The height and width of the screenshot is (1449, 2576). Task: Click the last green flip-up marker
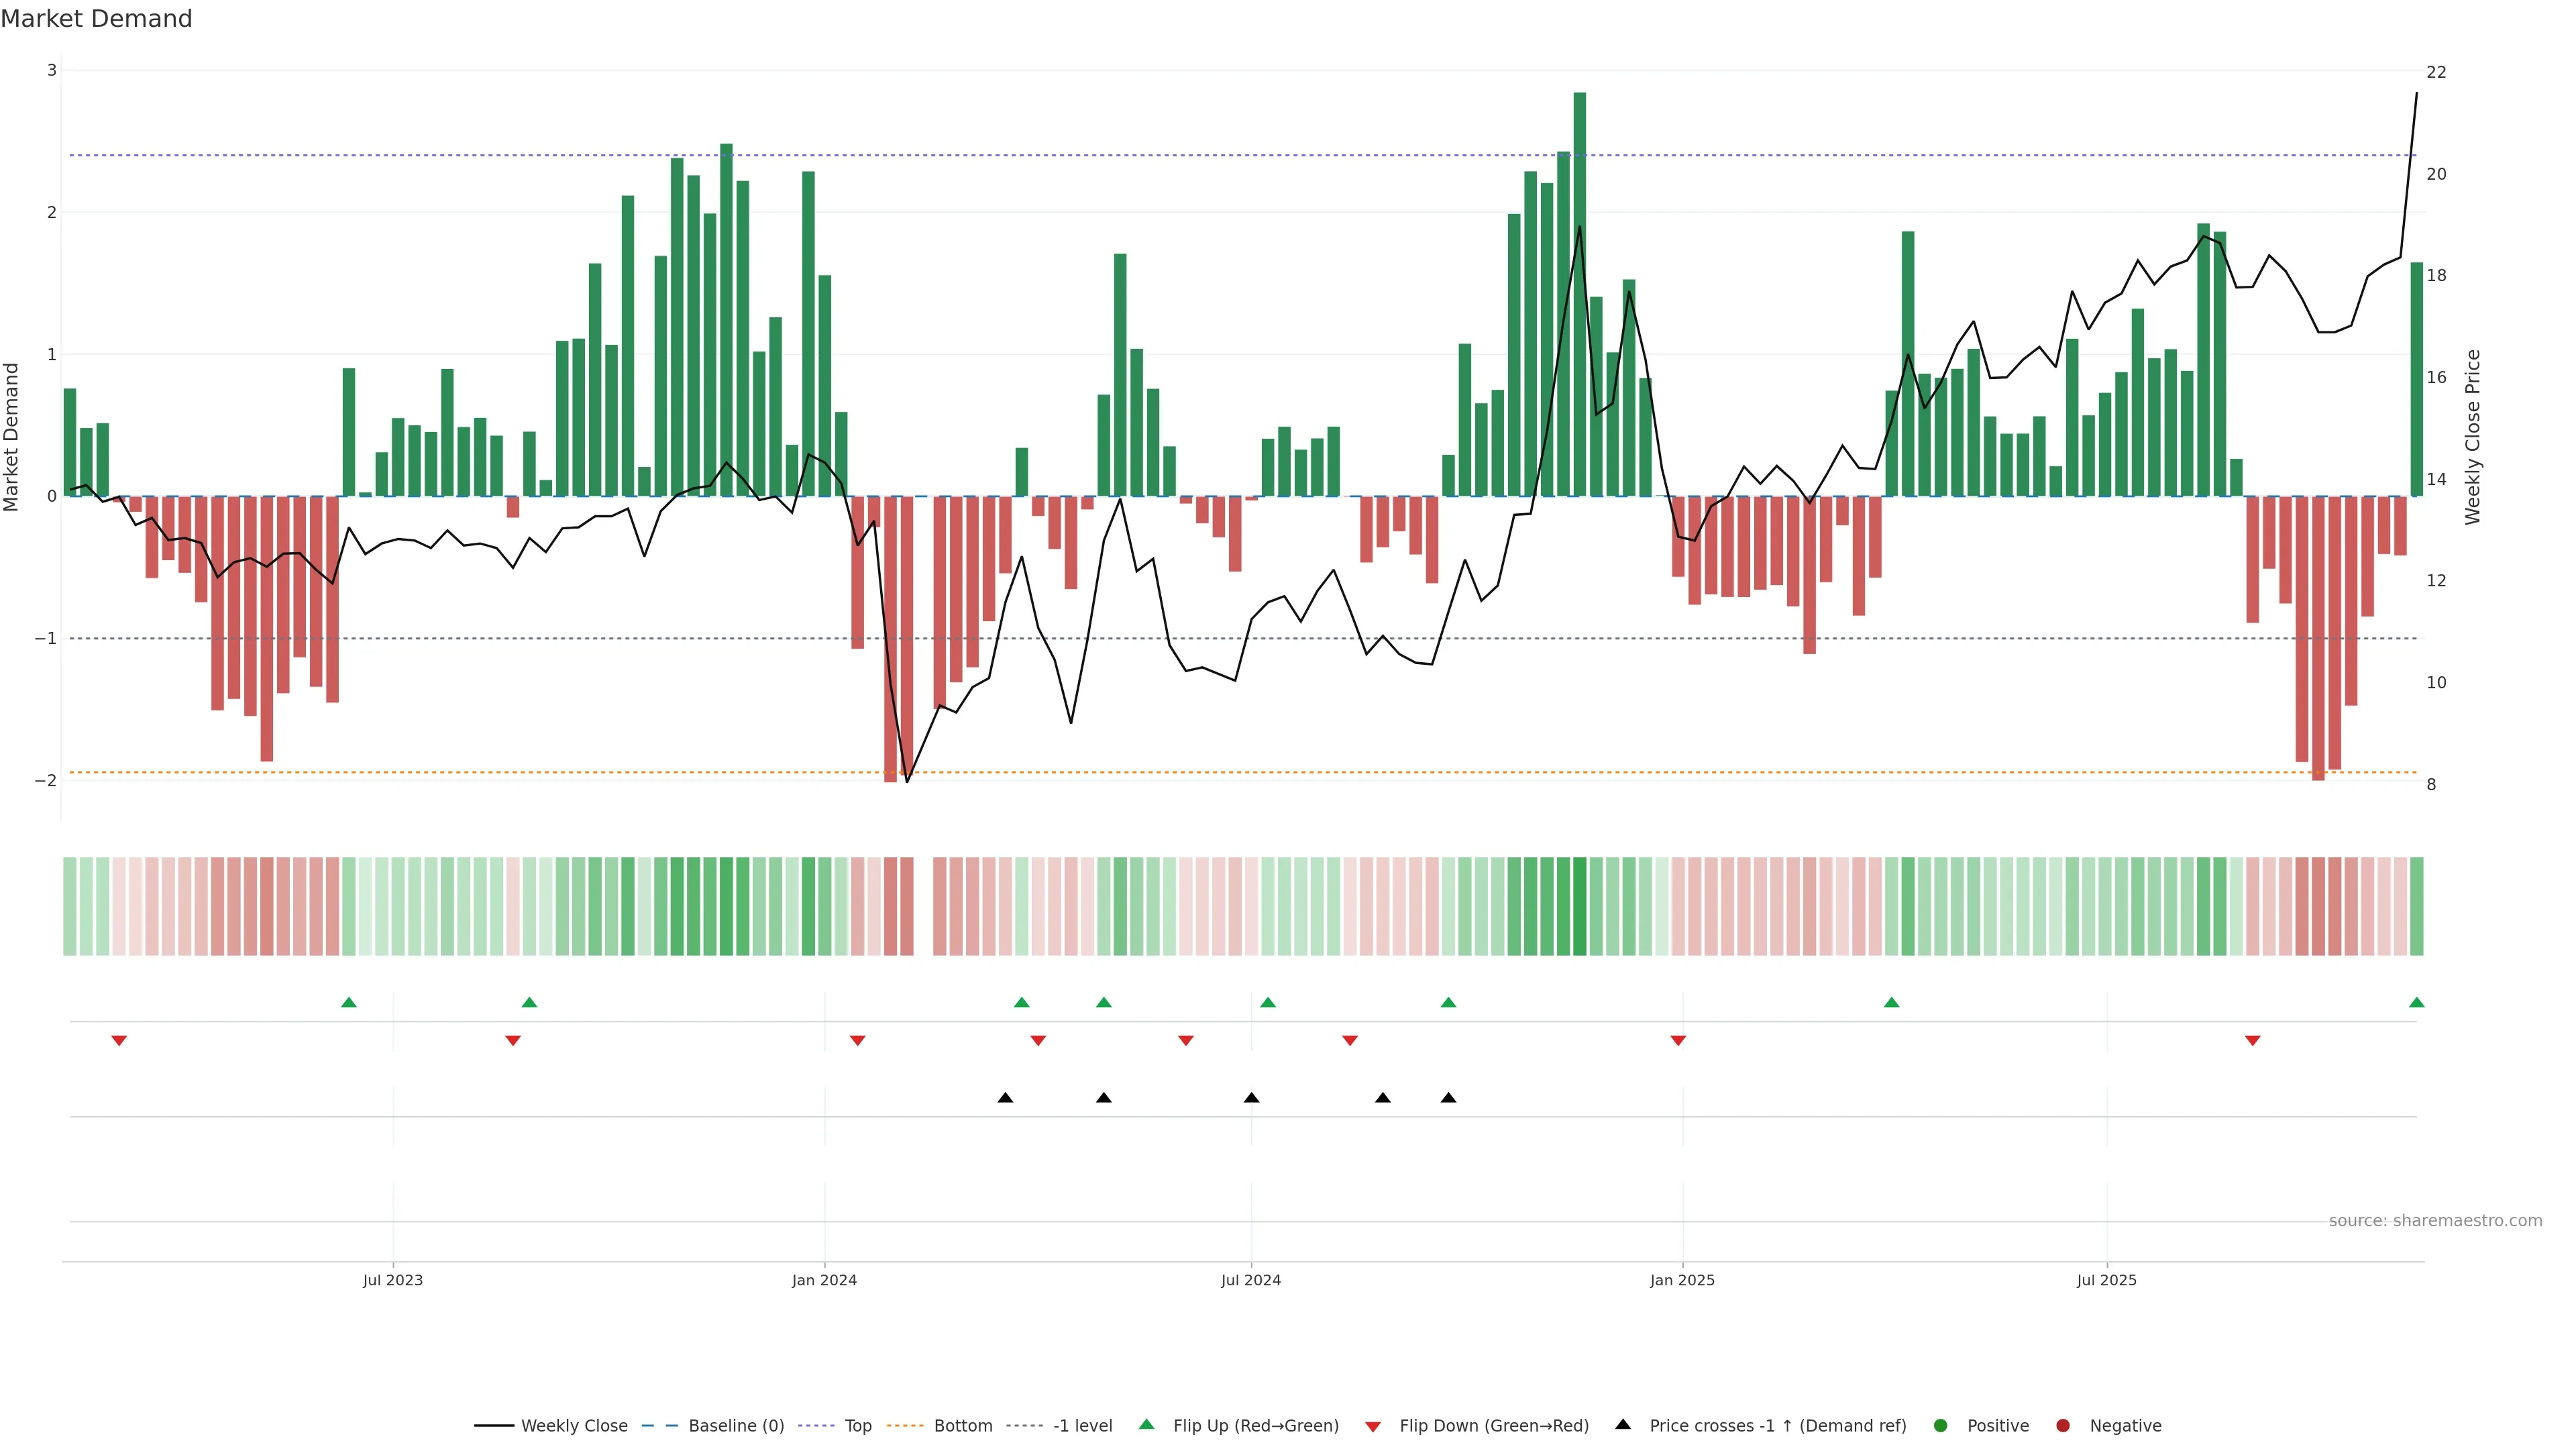pyautogui.click(x=2417, y=1002)
